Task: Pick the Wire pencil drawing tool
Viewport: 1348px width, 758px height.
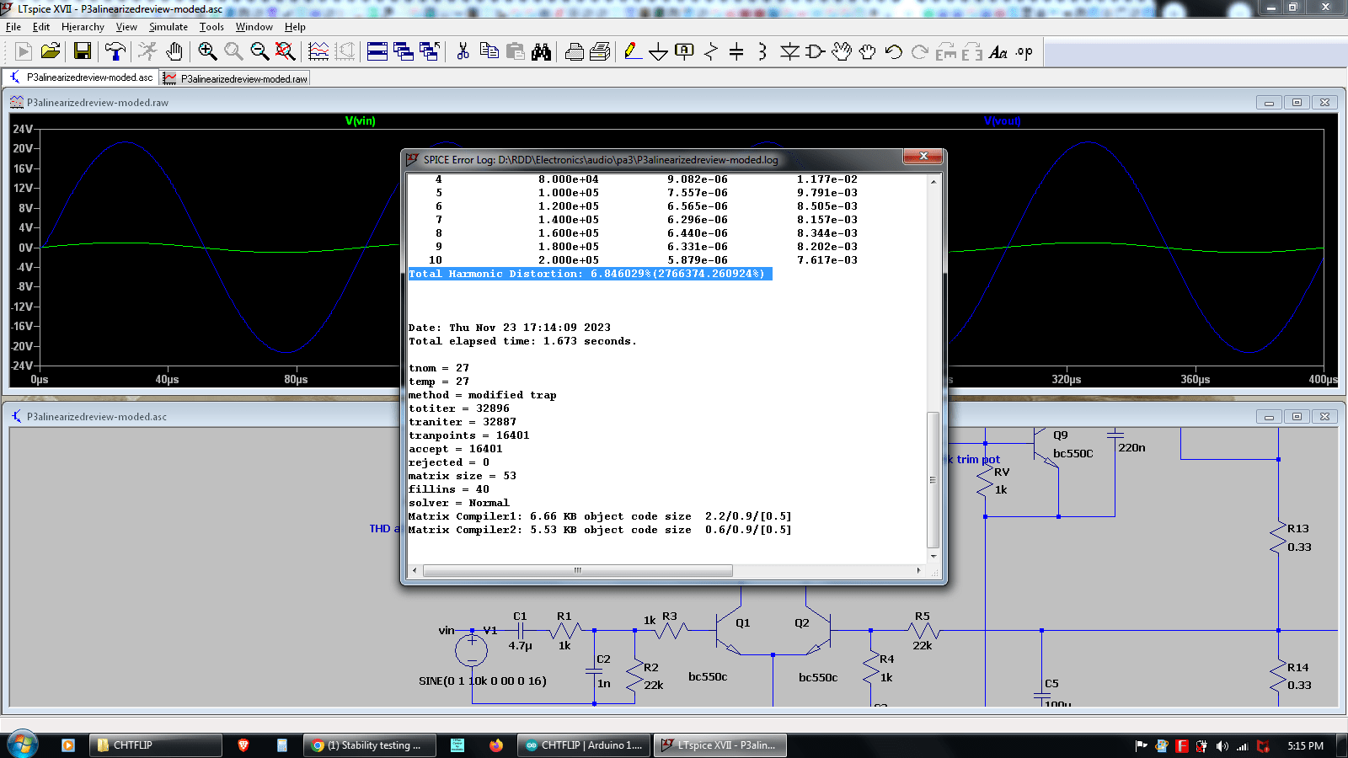Action: tap(632, 52)
